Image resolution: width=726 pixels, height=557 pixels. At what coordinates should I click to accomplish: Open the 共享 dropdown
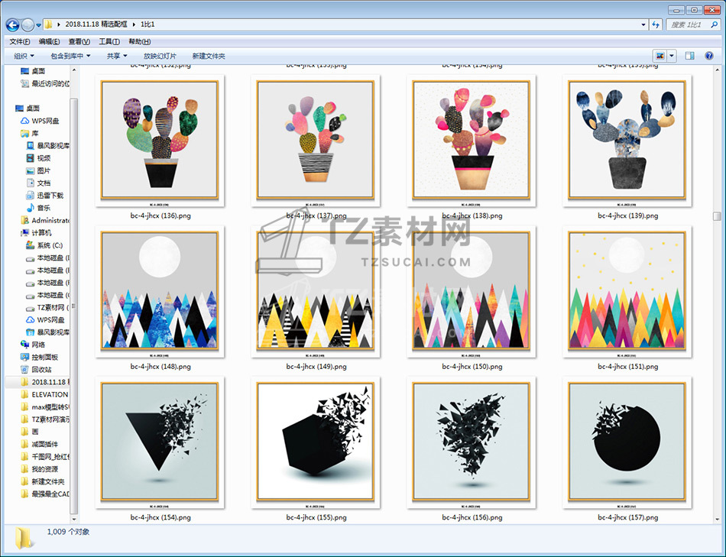[x=117, y=56]
